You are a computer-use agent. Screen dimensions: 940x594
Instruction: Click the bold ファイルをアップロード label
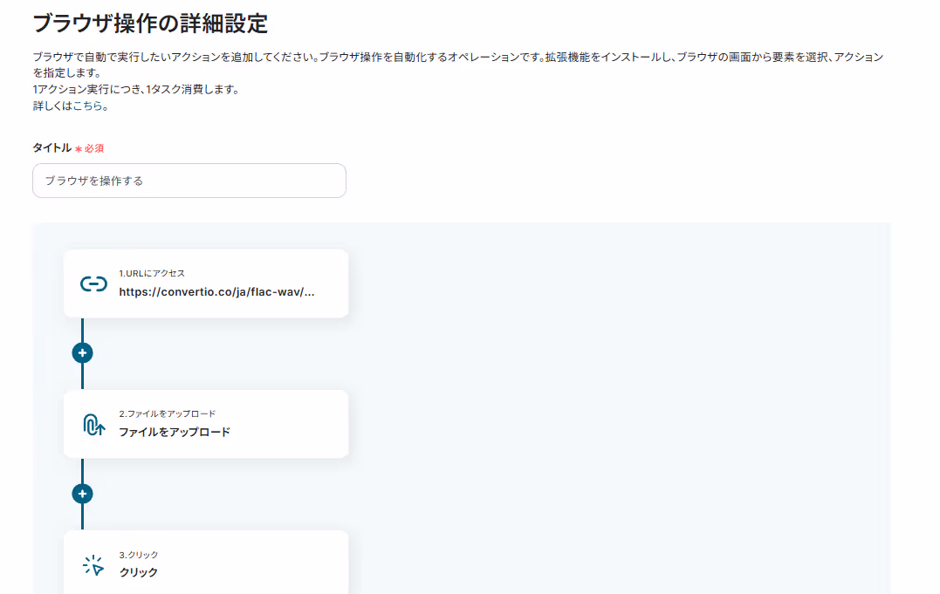click(x=175, y=432)
